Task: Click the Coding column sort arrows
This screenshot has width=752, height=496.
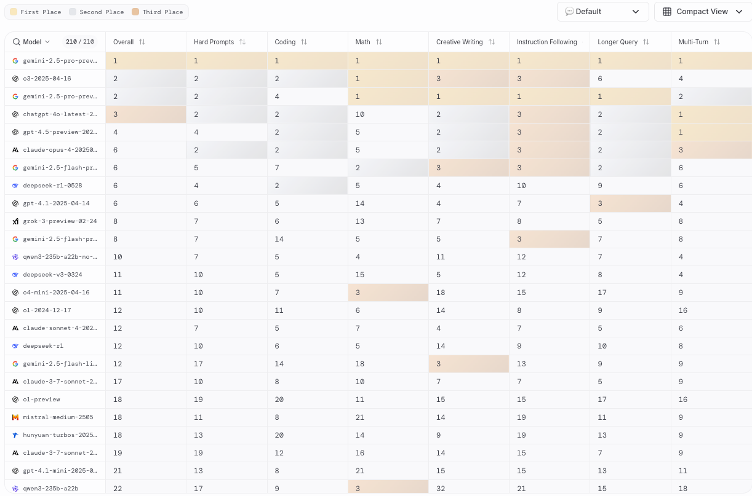Action: point(304,42)
